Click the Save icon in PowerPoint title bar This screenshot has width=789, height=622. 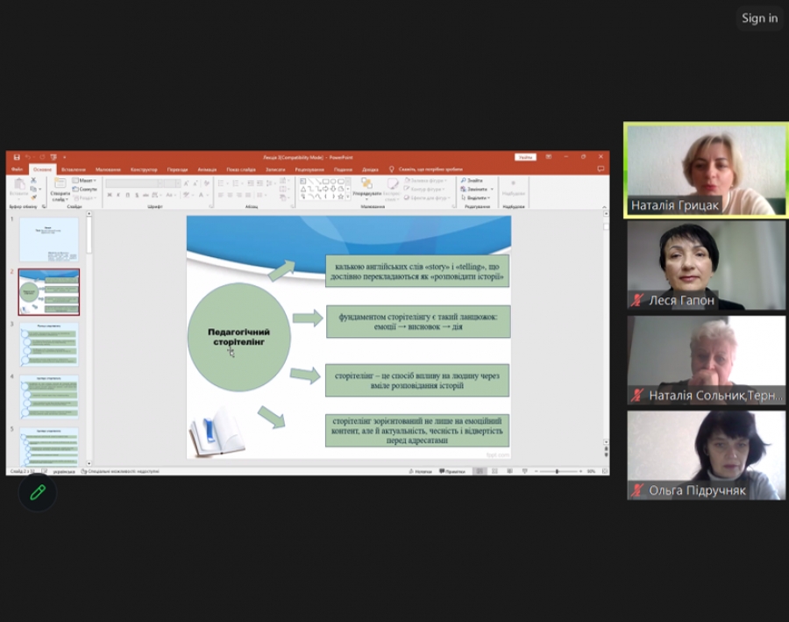[x=17, y=157]
